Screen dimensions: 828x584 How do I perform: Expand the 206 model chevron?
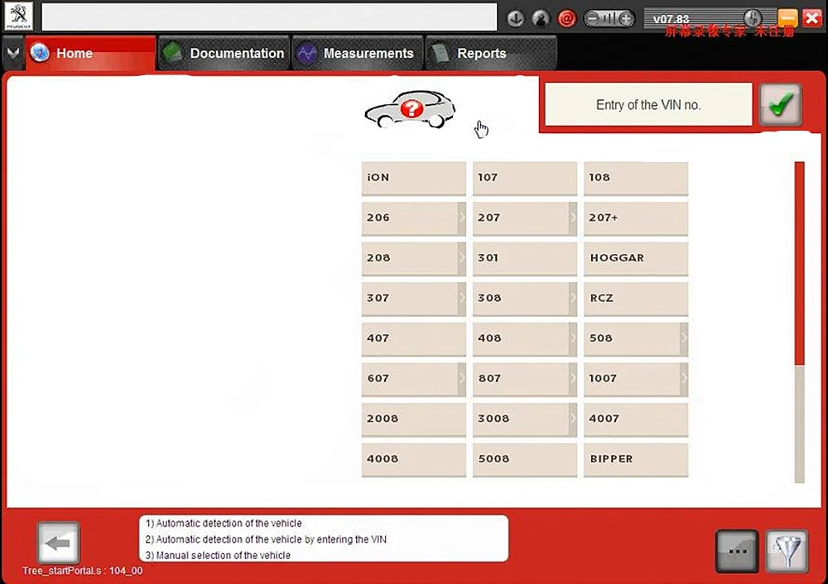click(461, 218)
